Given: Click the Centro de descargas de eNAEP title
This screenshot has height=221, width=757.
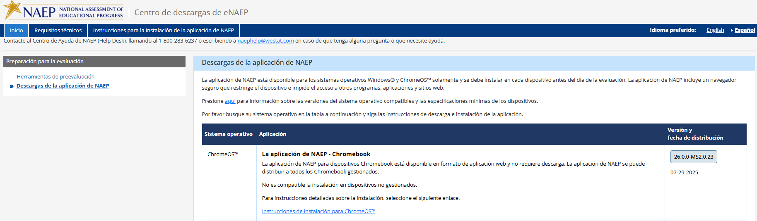Looking at the screenshot, I should (191, 13).
